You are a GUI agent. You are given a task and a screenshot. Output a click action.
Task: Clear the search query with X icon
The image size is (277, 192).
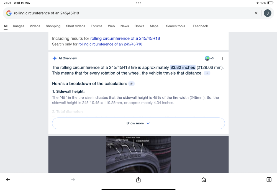point(256,13)
